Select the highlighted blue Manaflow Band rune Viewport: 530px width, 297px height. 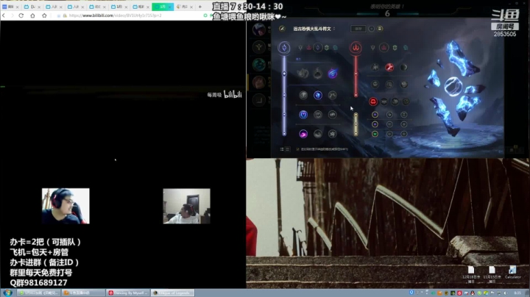[318, 95]
